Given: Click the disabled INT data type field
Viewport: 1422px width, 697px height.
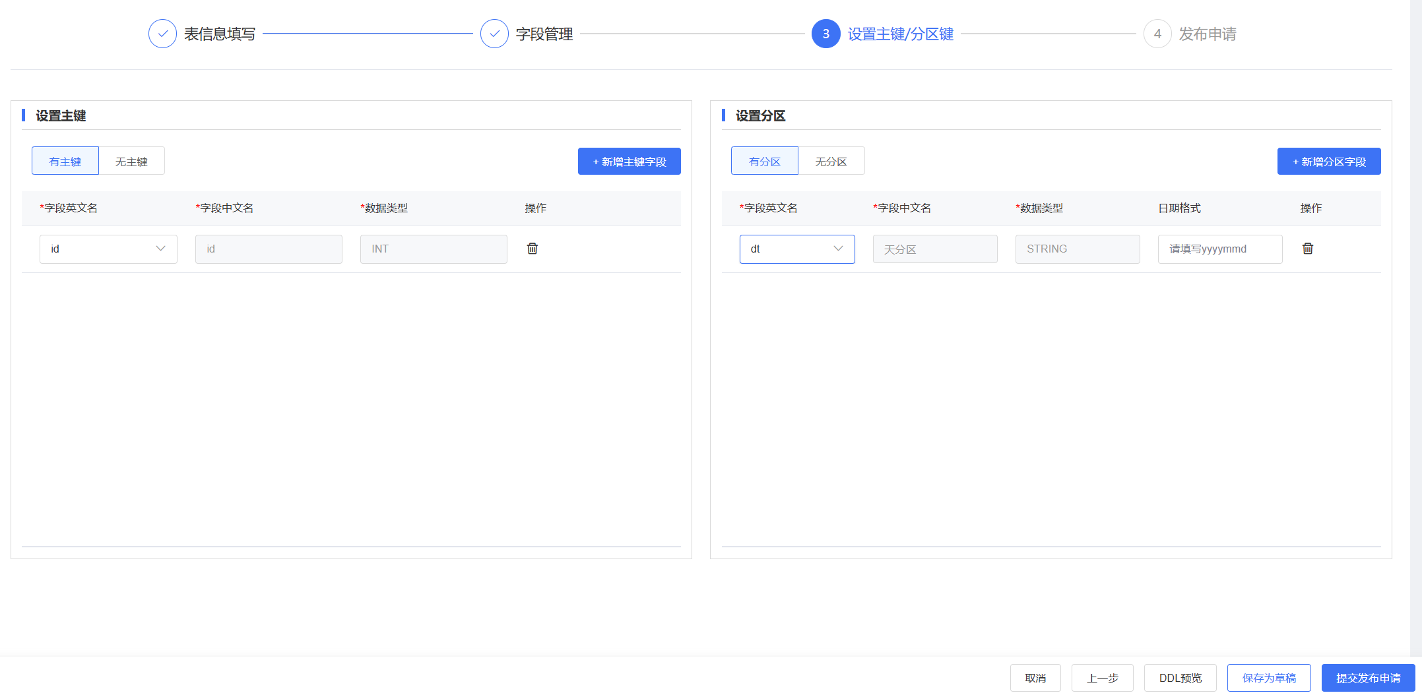Looking at the screenshot, I should 434,249.
